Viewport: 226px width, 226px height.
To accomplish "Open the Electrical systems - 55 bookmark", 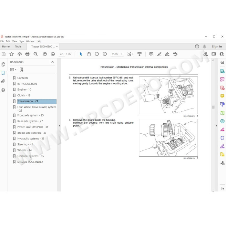I will pos(30,156).
